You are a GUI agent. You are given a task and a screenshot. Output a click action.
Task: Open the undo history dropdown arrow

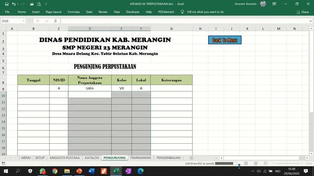(18, 4)
